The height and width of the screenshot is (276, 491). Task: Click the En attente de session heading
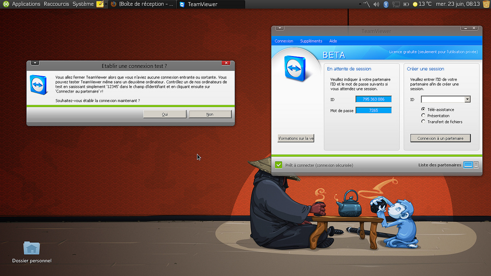pyautogui.click(x=349, y=69)
